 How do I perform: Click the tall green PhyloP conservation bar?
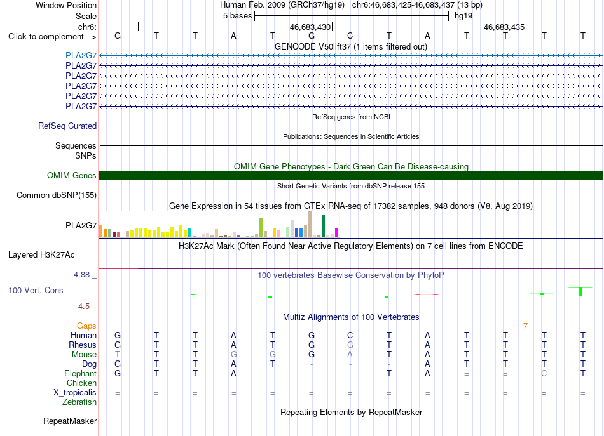coord(580,291)
